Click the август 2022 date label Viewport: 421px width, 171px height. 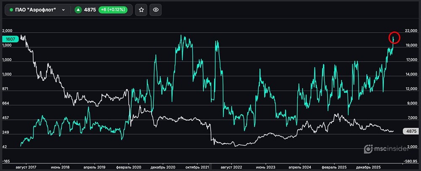coord(232,167)
